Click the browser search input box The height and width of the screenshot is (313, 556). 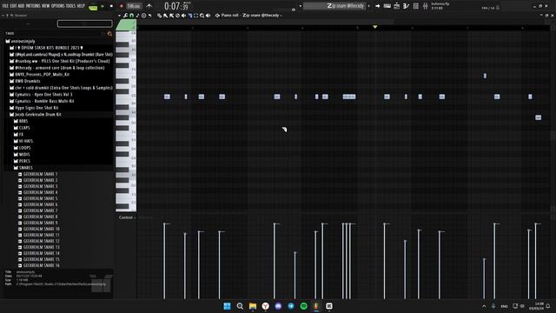[x=85, y=23]
